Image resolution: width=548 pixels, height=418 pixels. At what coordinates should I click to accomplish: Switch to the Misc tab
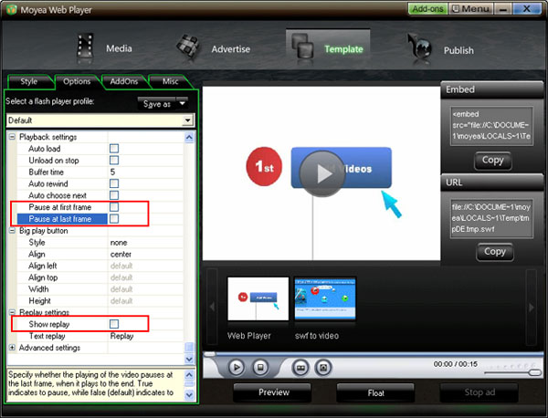[x=170, y=81]
